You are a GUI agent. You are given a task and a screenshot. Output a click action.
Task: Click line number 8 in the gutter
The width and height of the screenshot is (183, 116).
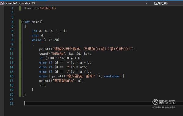click(12, 40)
